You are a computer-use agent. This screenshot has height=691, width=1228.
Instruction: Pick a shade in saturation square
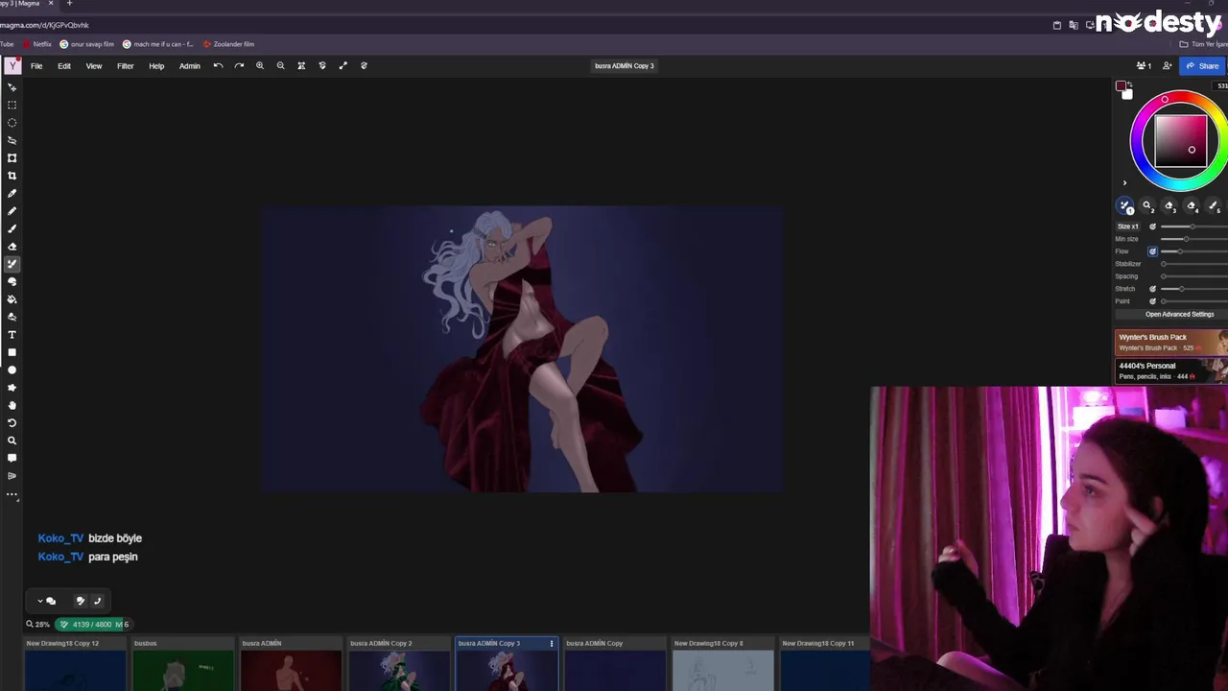click(x=1181, y=142)
